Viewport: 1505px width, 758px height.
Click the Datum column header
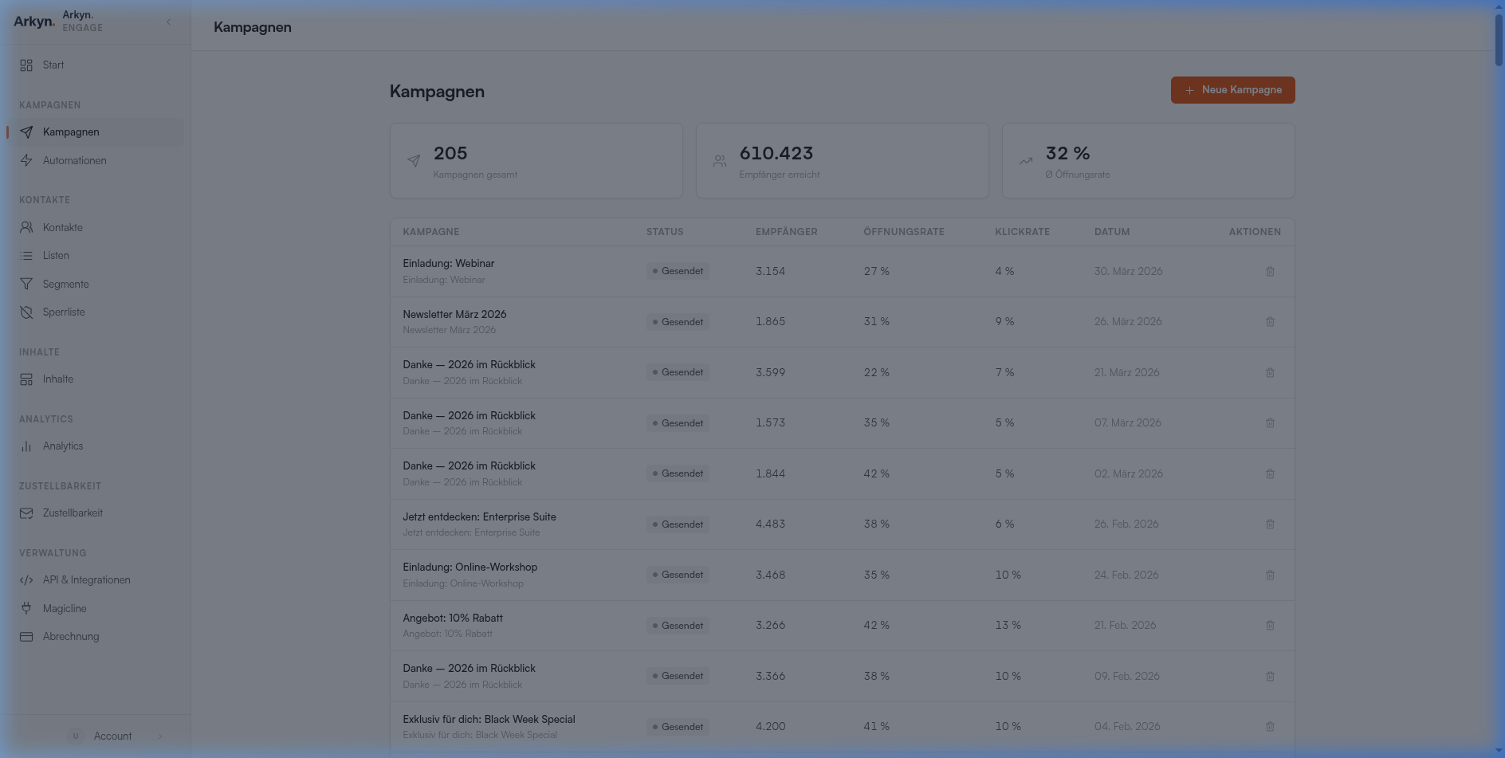coord(1112,232)
